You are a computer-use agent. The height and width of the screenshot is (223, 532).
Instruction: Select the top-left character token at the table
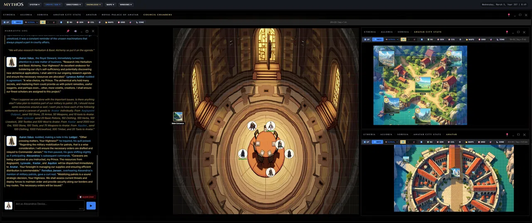(252, 126)
